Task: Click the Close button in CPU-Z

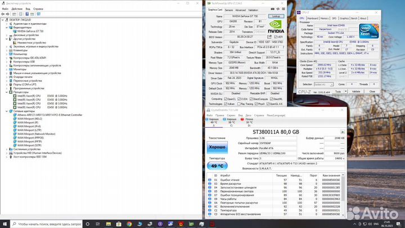Action: [372, 92]
